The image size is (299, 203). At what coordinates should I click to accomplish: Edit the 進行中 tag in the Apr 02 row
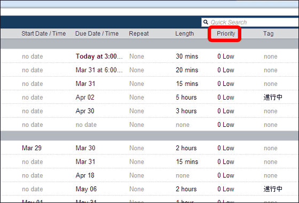(x=273, y=98)
